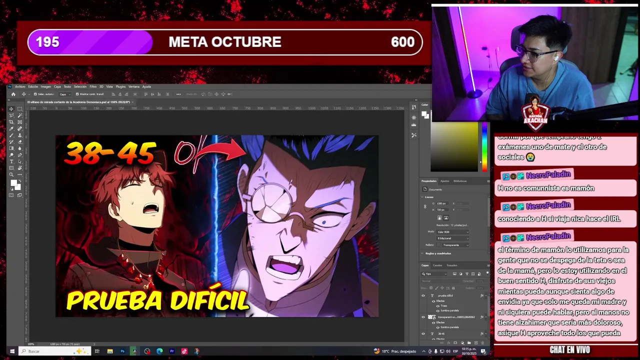
Task: Hide Sombra paralela of 'prueba dificil' layer
Action: [x=437, y=310]
